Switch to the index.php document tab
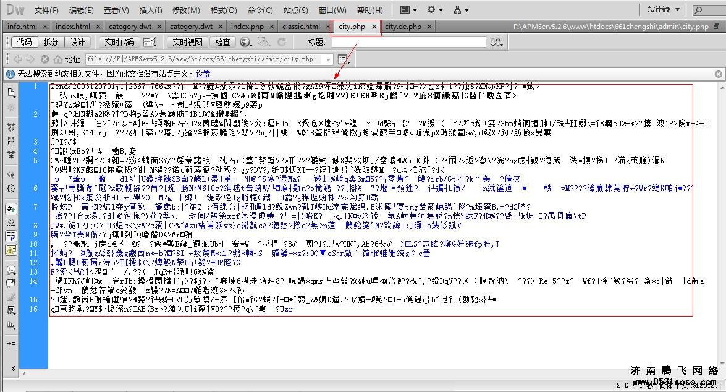 (x=247, y=27)
